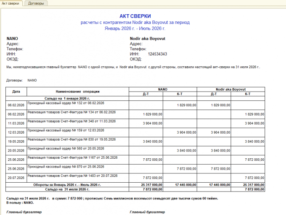The height and width of the screenshot is (215, 286).
Task: Click the АКТ СВЕРКИ title
Action: (x=135, y=16)
